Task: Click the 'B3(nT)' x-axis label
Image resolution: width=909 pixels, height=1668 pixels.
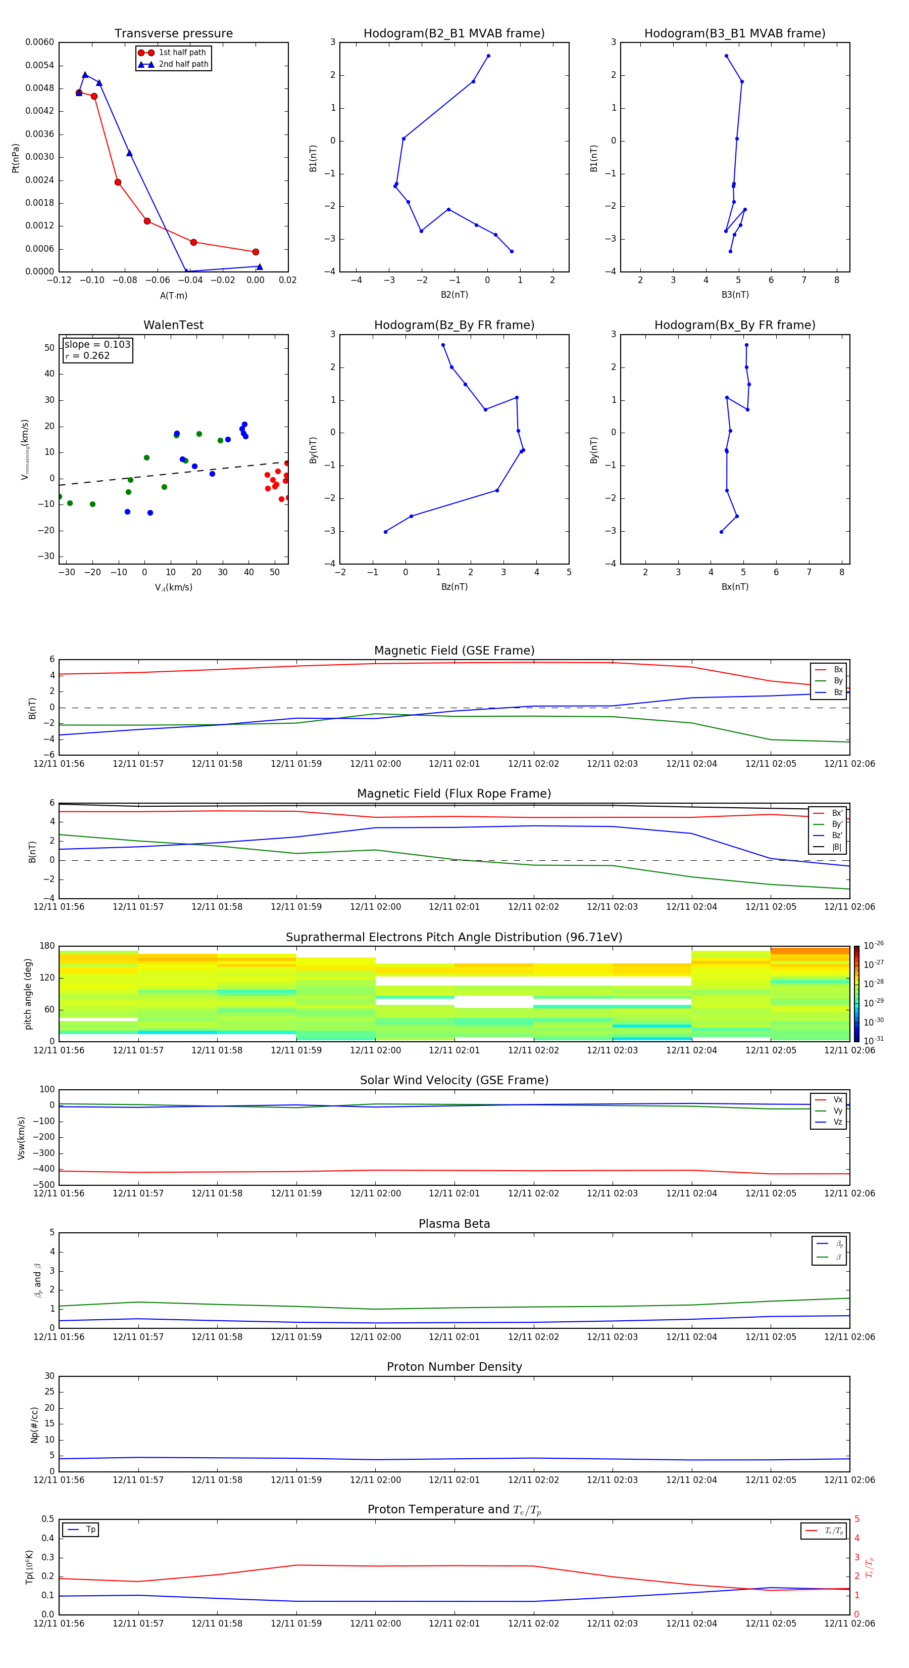Action: pyautogui.click(x=735, y=295)
